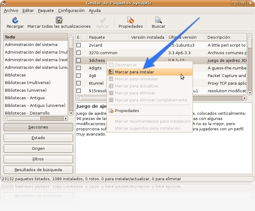Click the Estado filter button
The image size is (255, 211).
coord(38,138)
